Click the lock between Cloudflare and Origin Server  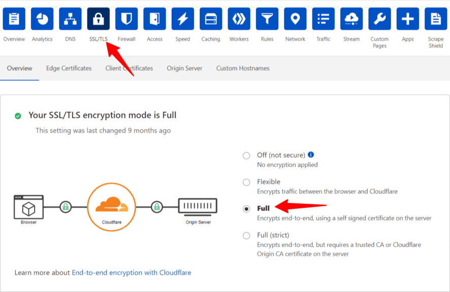(157, 207)
